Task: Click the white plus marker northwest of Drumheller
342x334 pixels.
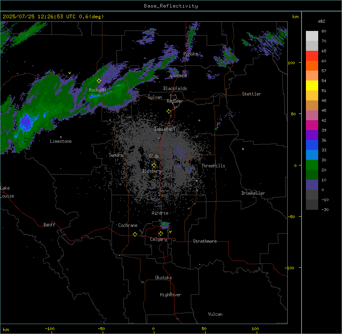Action: (x=243, y=149)
